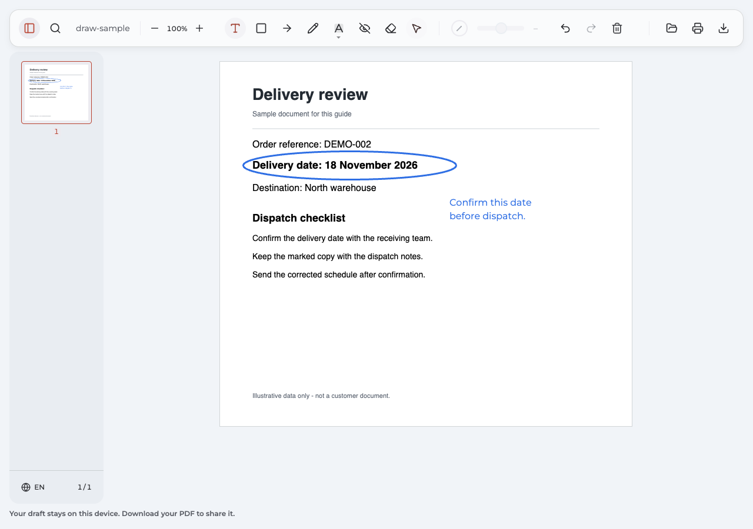Activate the pointer selection tool
This screenshot has width=753, height=529.
(x=417, y=28)
